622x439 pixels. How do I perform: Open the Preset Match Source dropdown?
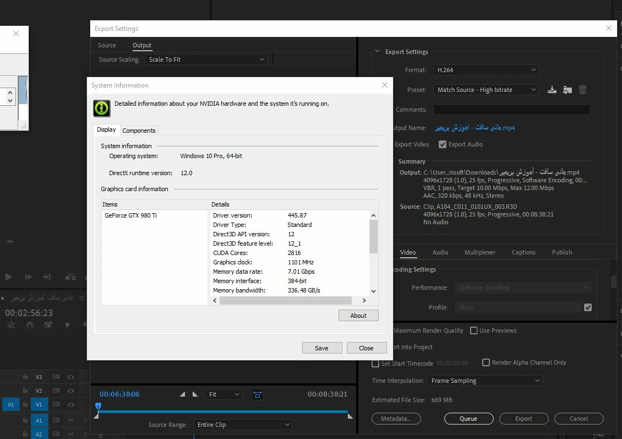[485, 90]
